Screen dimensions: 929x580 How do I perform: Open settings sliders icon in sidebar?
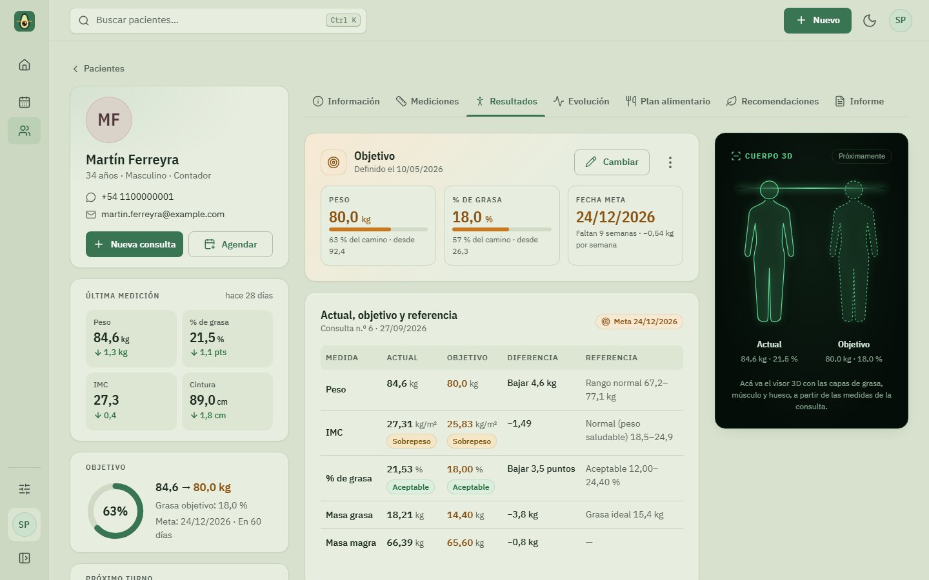(25, 489)
